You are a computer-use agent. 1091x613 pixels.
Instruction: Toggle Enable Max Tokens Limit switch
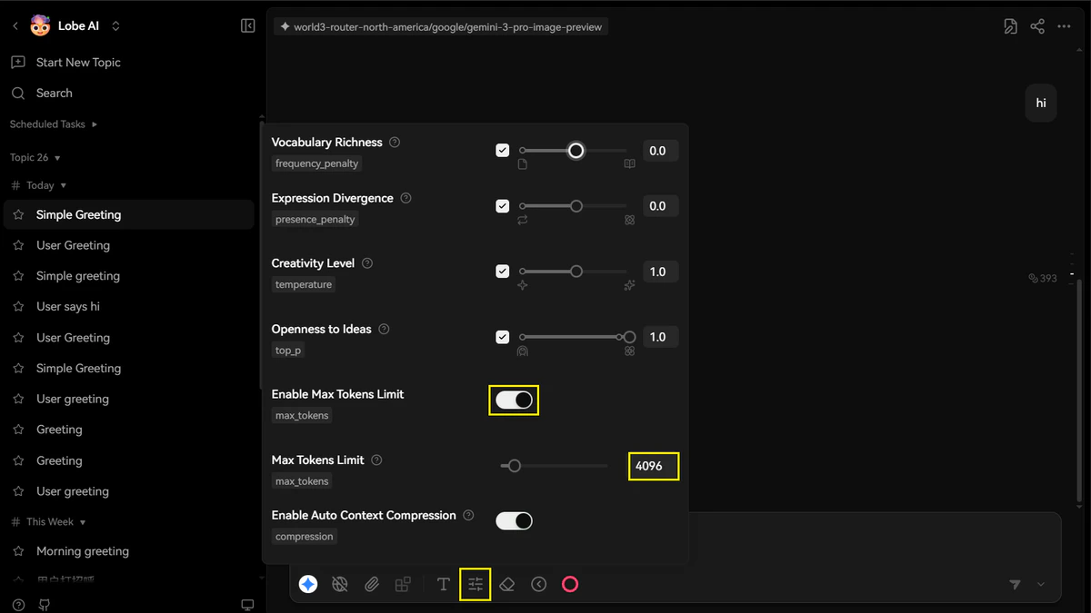click(x=514, y=400)
